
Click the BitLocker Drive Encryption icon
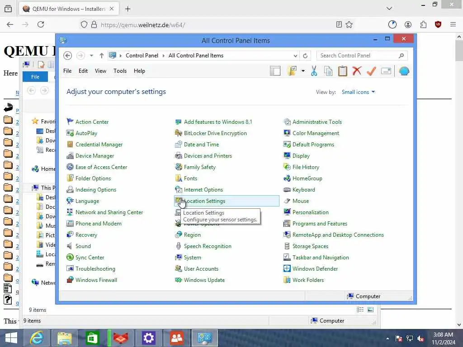point(178,133)
